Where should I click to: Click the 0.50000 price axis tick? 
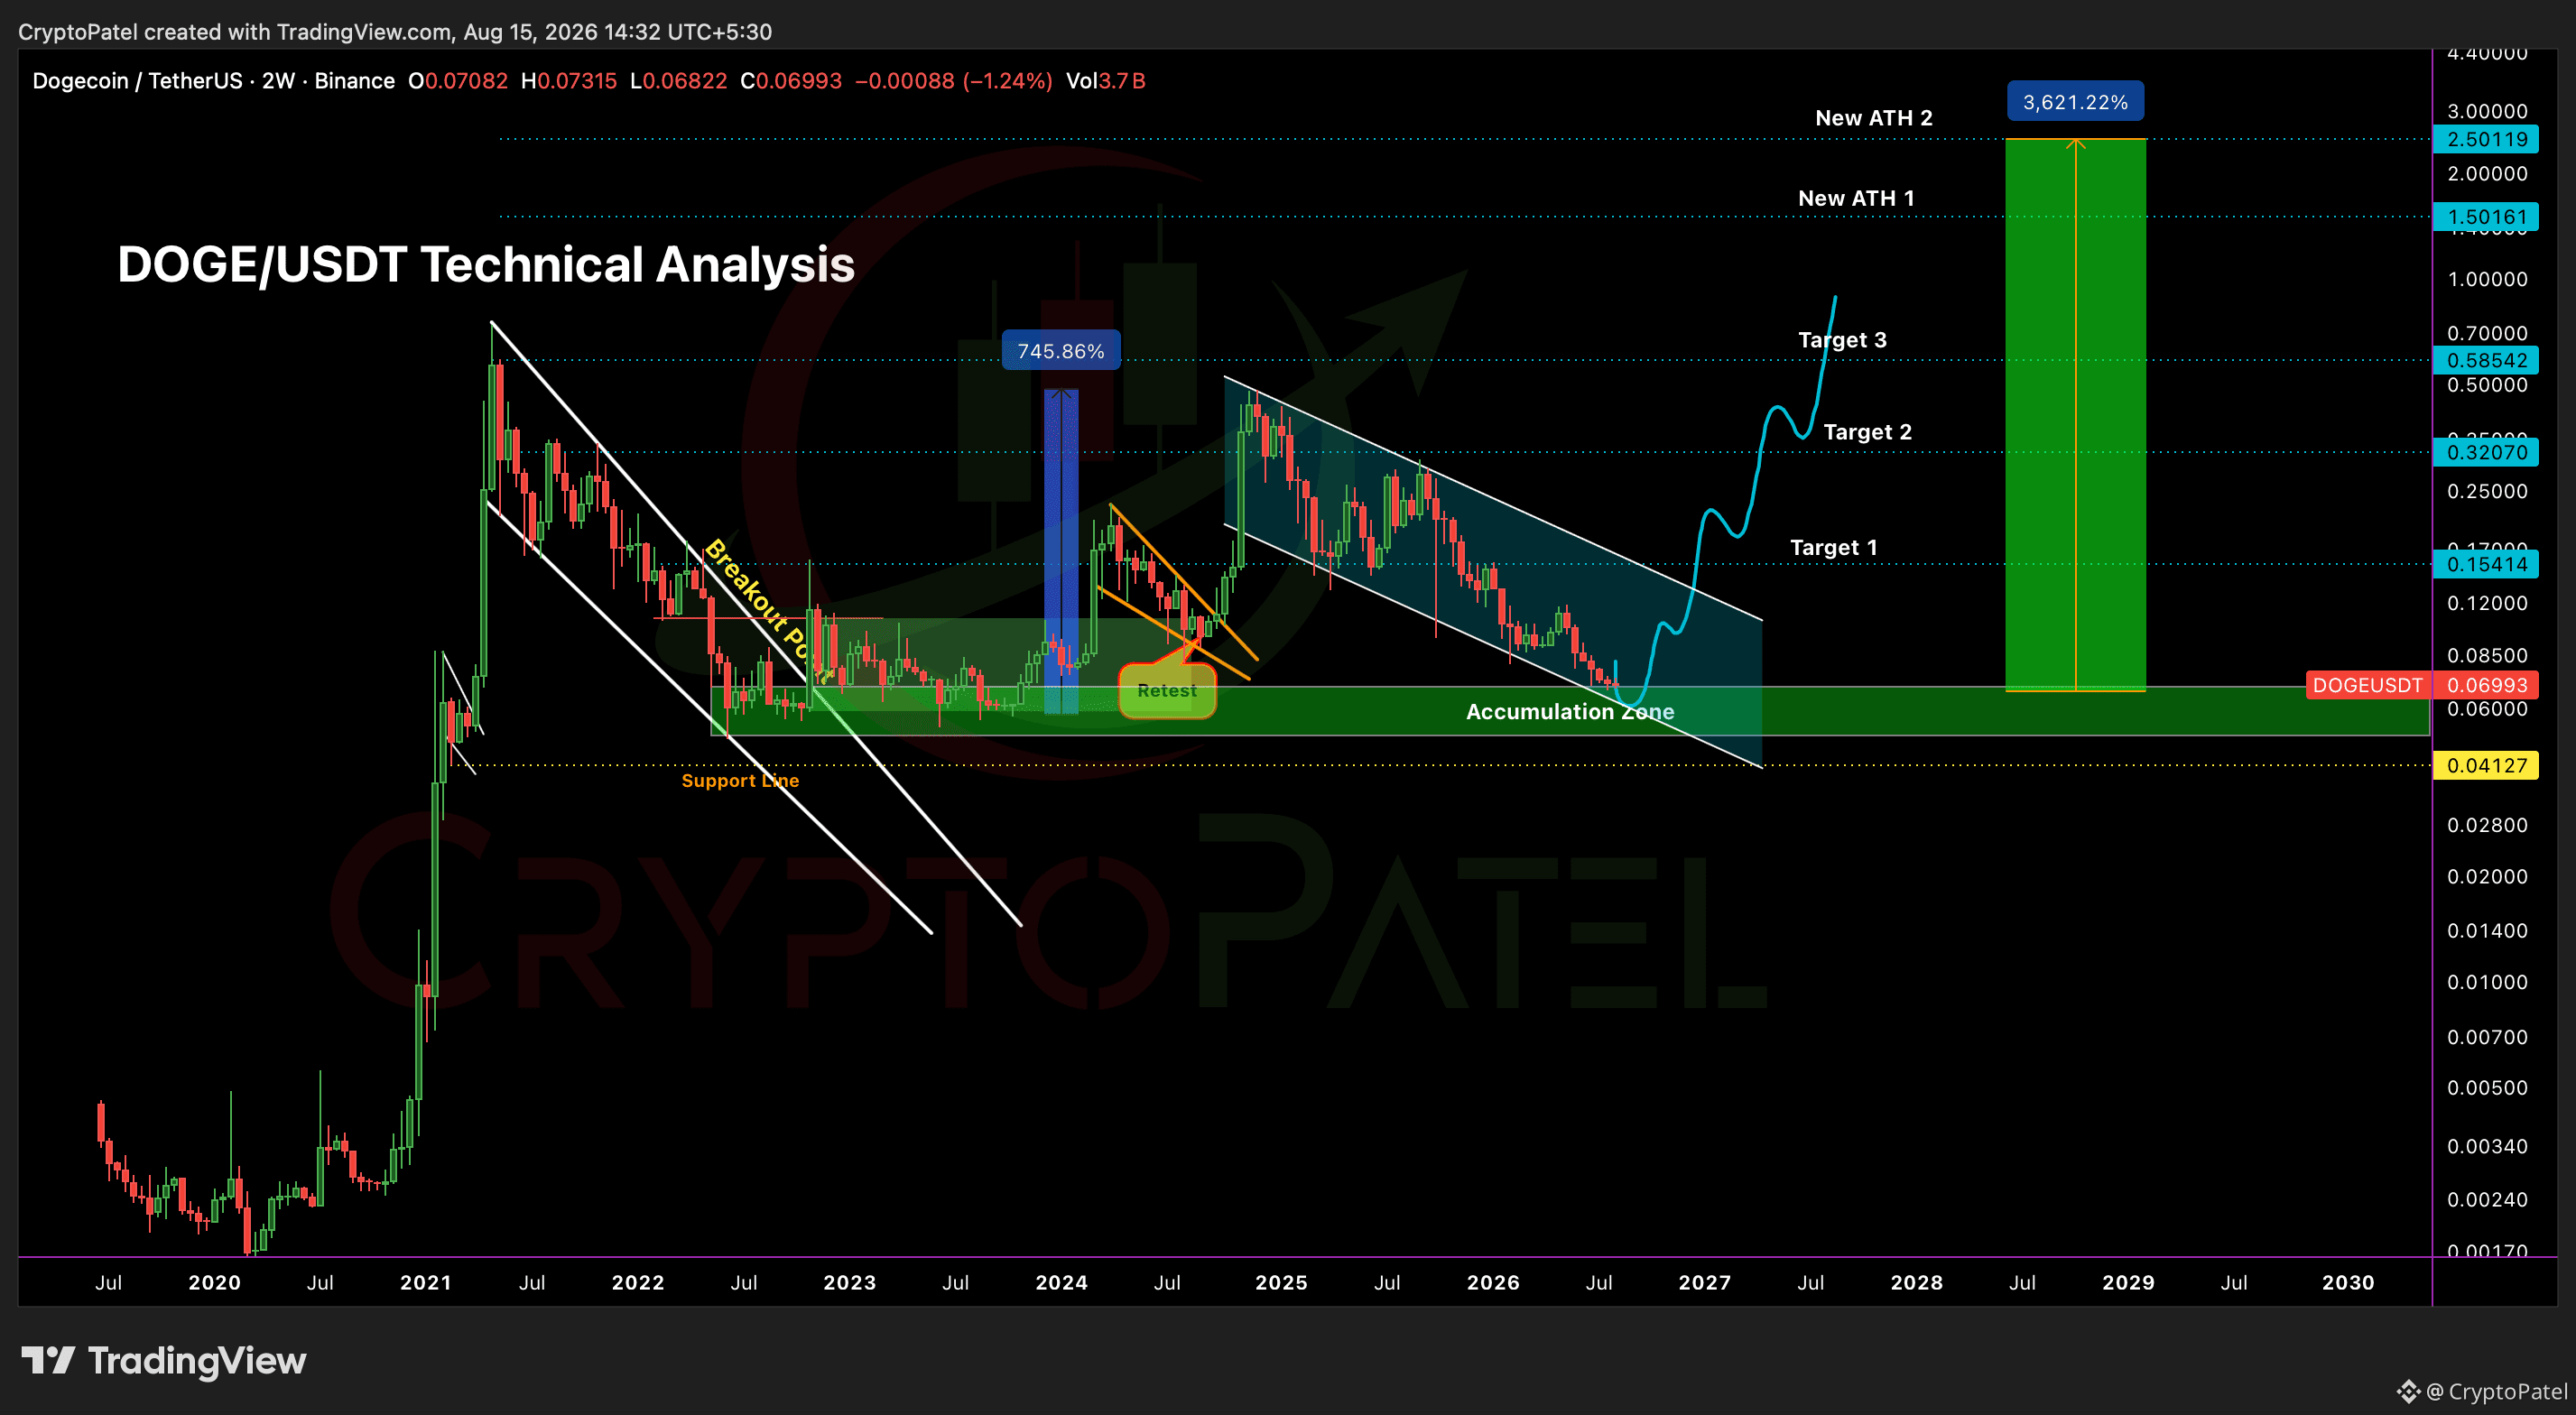tap(2487, 385)
